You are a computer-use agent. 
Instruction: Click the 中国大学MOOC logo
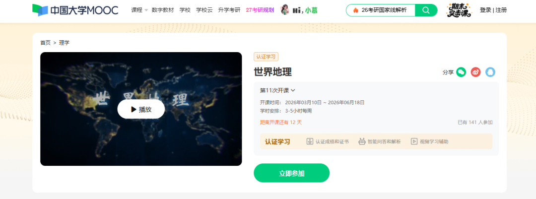pyautogui.click(x=75, y=10)
